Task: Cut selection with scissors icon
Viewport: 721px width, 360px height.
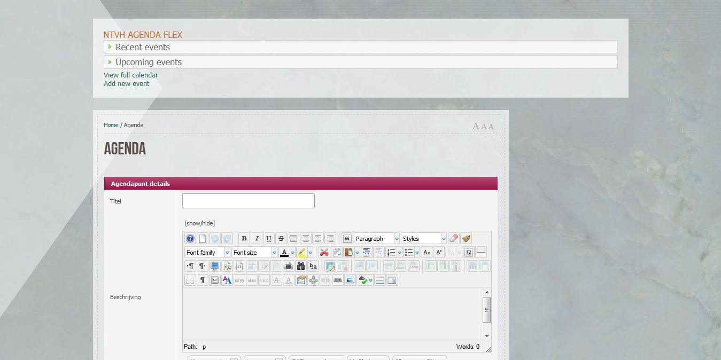Action: point(324,253)
